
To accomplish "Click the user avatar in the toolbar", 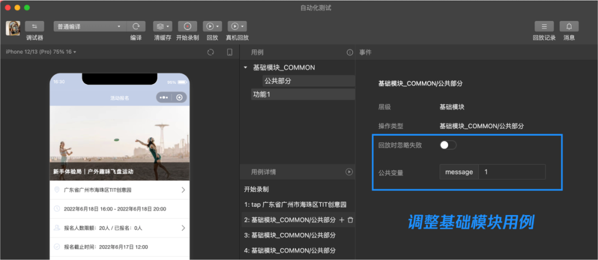I will click(13, 28).
